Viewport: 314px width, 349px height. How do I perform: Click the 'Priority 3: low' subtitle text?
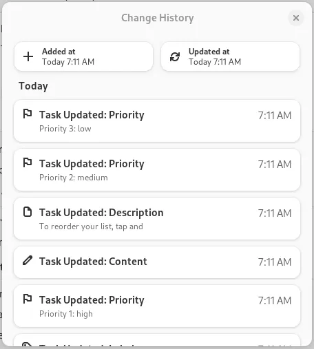pos(65,129)
